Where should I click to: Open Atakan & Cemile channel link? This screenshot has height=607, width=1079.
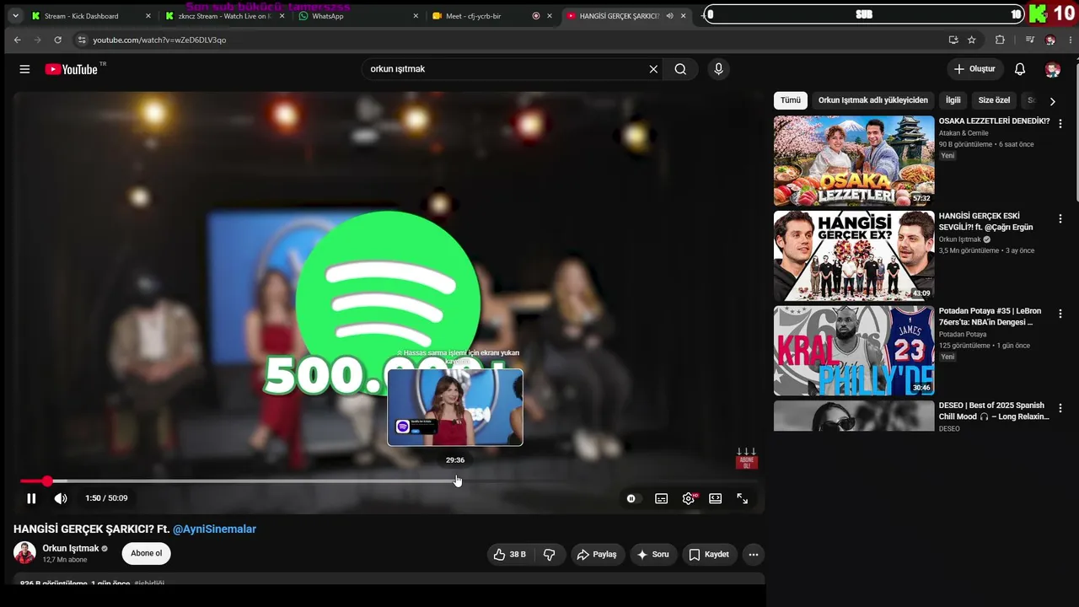pos(964,133)
